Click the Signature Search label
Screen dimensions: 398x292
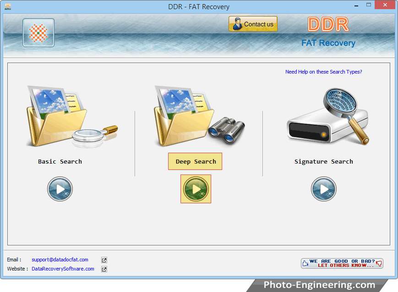(x=324, y=162)
